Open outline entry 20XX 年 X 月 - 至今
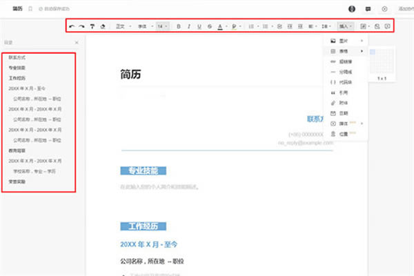Viewport: 414px width, 276px height. [27, 88]
